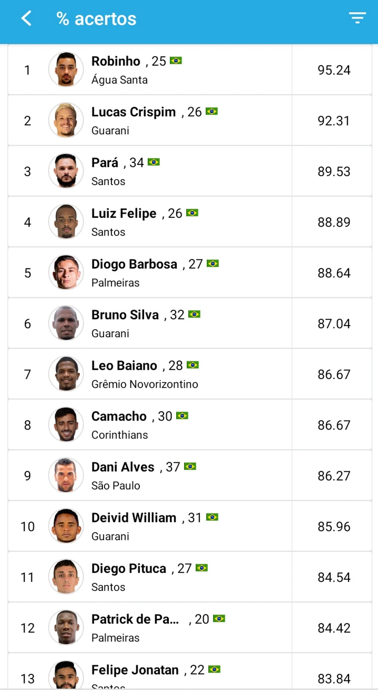Image resolution: width=378 pixels, height=697 pixels.
Task: Open Pará's avatar picture
Action: [66, 171]
